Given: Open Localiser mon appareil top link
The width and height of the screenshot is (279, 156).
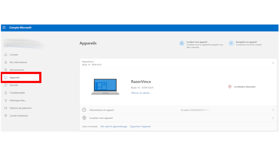Looking at the screenshot, I should (197, 42).
